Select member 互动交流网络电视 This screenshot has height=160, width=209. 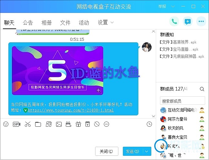[182, 110]
